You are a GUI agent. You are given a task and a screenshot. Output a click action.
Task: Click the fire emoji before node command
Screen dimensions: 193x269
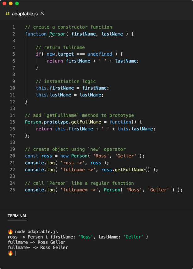coord(10,232)
